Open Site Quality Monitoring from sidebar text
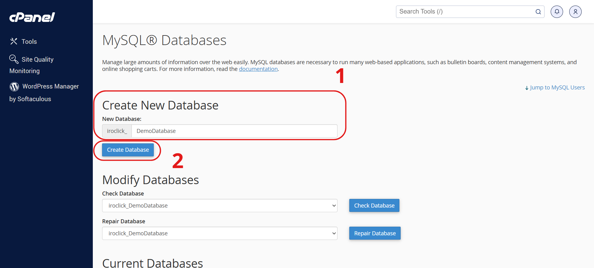594x268 pixels. (x=37, y=60)
